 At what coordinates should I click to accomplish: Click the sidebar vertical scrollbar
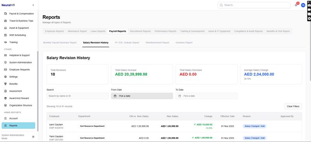(x=38, y=91)
